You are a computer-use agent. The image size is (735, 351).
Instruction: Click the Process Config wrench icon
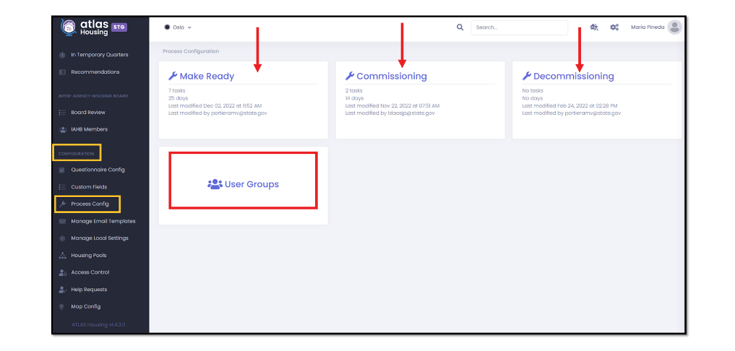(x=62, y=204)
